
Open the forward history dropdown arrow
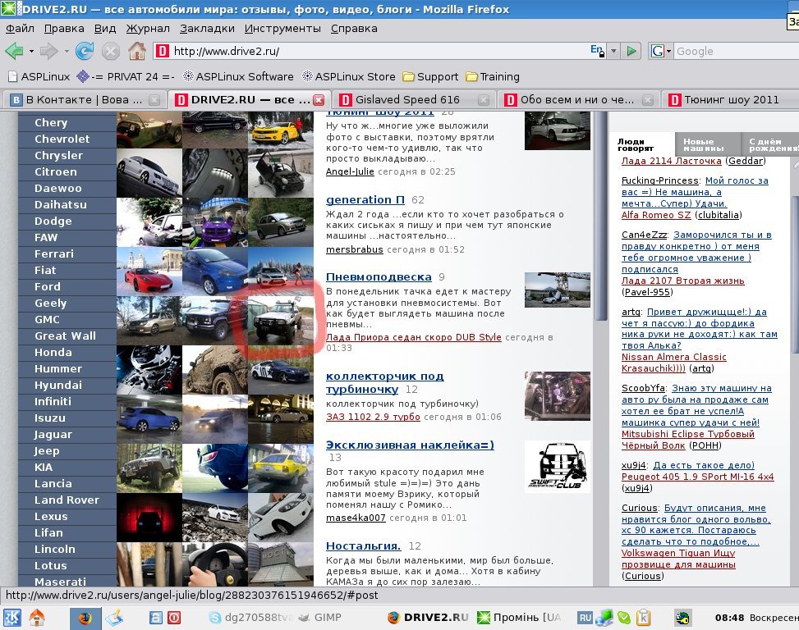coord(67,52)
